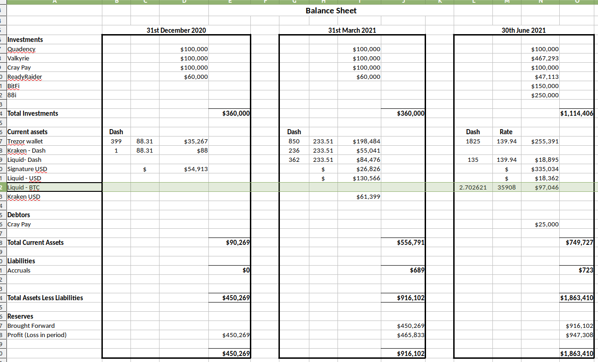Click the $947,308 profit cell
The height and width of the screenshot is (362, 598).
point(580,335)
